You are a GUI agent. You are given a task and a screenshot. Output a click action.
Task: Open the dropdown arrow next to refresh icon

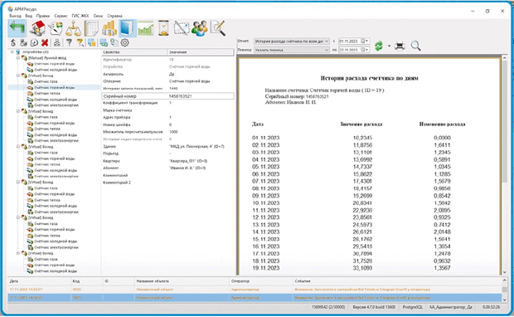click(x=389, y=46)
